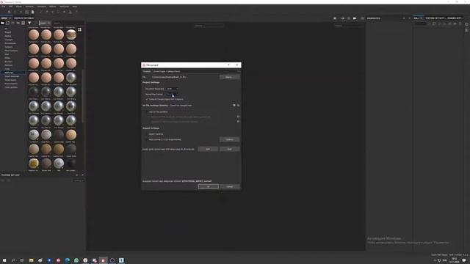The height and width of the screenshot is (264, 470).
Task: Select the Environments shelf category
Action: (11, 84)
